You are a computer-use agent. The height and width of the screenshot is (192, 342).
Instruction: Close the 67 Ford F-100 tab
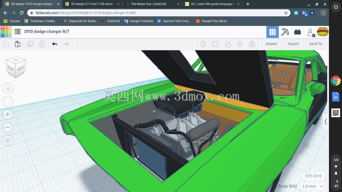click(x=118, y=4)
